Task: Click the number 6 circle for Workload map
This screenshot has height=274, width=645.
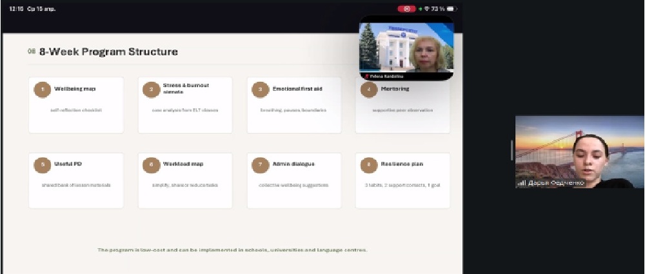Action: [x=152, y=165]
